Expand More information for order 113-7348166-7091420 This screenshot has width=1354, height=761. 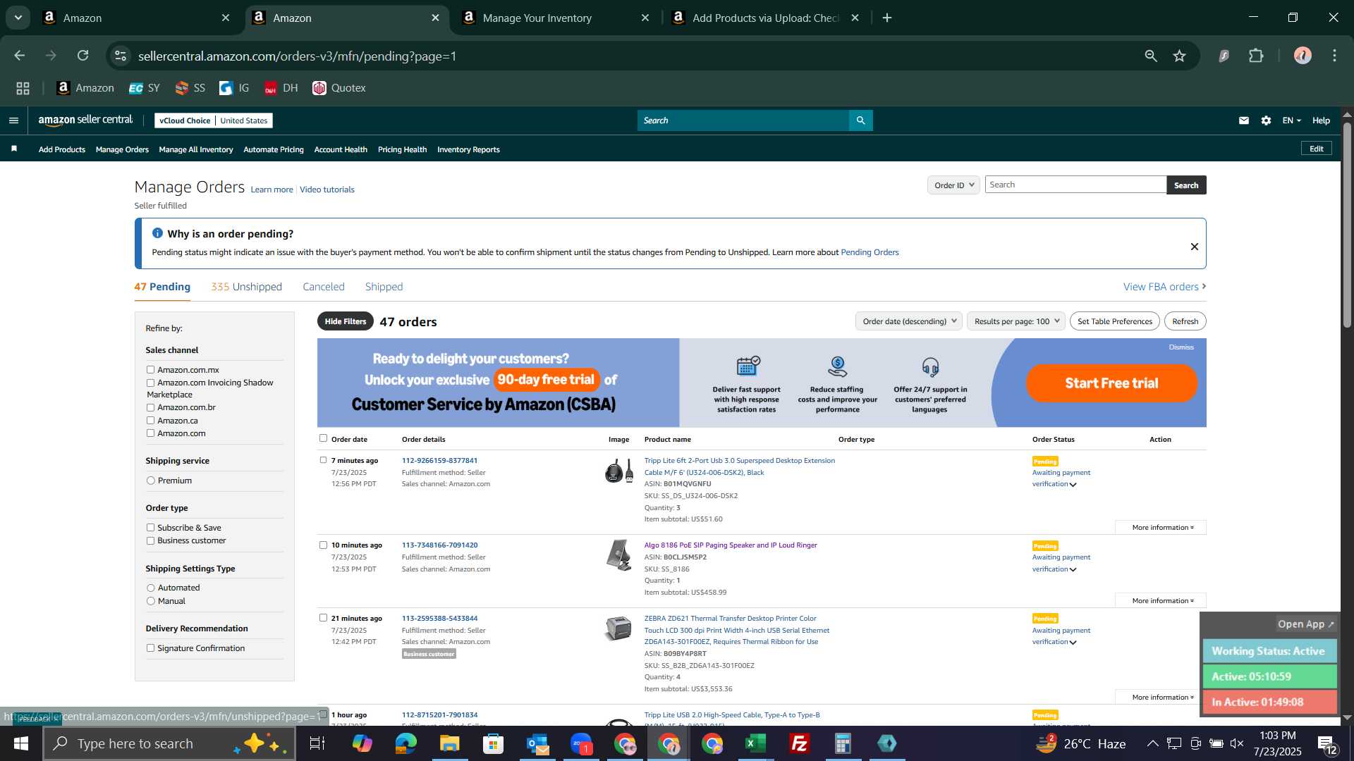point(1161,601)
